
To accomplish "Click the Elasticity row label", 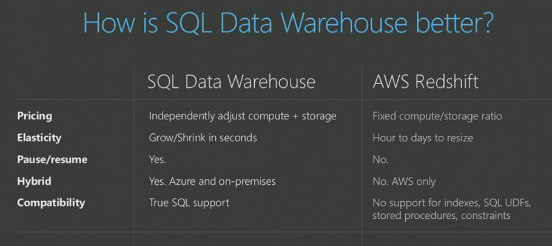I will click(x=39, y=138).
